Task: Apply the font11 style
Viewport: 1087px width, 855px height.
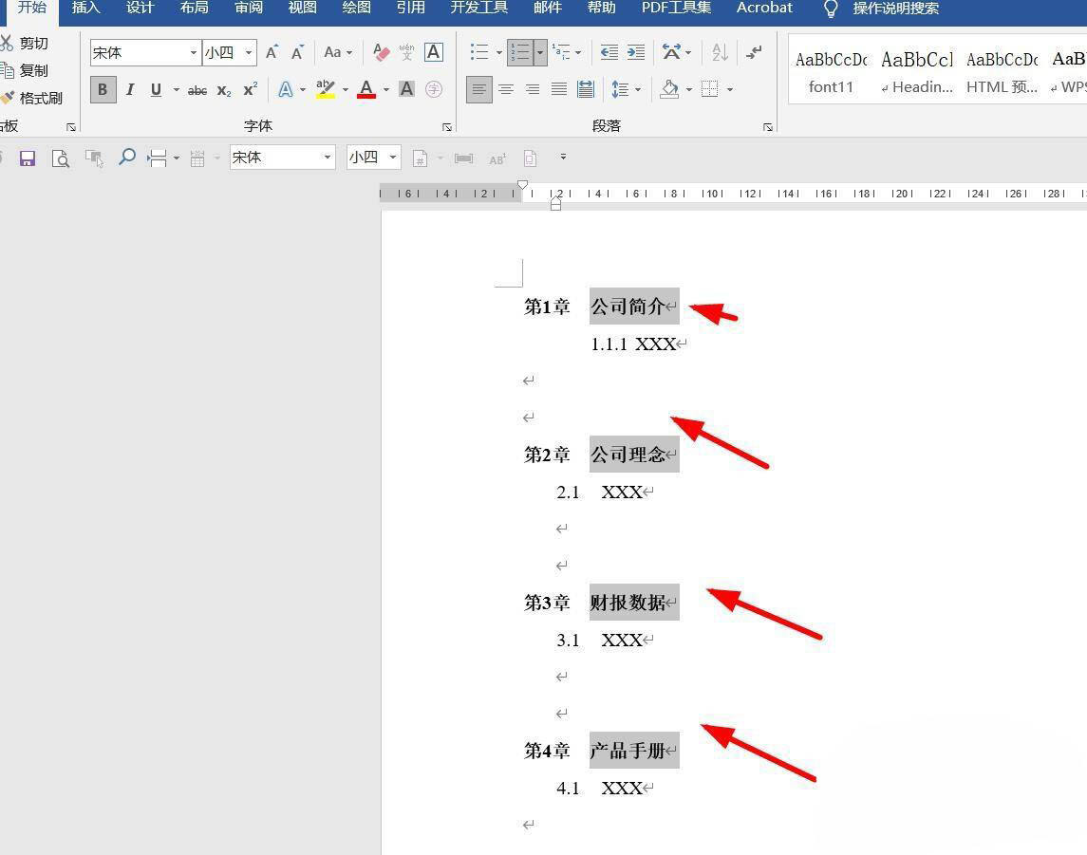Action: tap(831, 72)
